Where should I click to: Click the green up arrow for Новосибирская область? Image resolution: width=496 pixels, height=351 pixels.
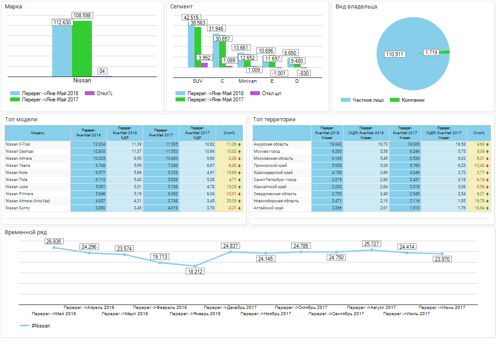[488, 201]
